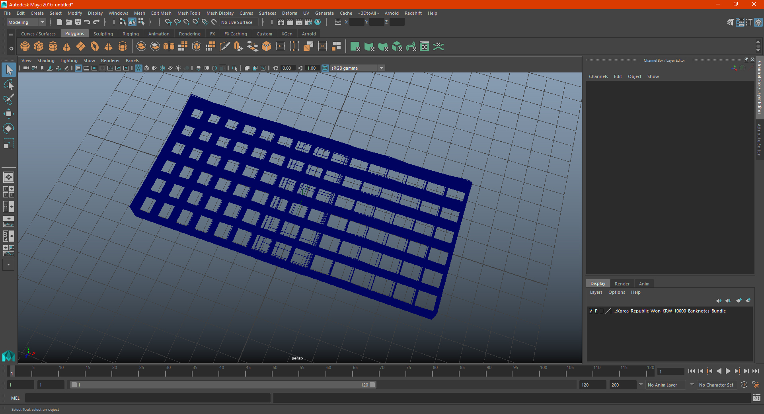Click the time range slider bar
Screen dimensions: 764x414
223,385
